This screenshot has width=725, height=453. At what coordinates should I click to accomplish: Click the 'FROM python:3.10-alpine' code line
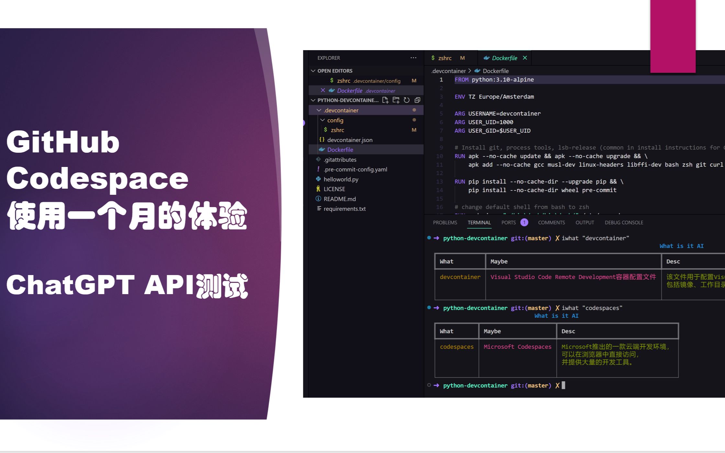[x=494, y=80]
